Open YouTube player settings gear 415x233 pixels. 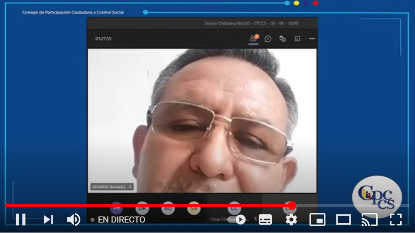tap(291, 219)
